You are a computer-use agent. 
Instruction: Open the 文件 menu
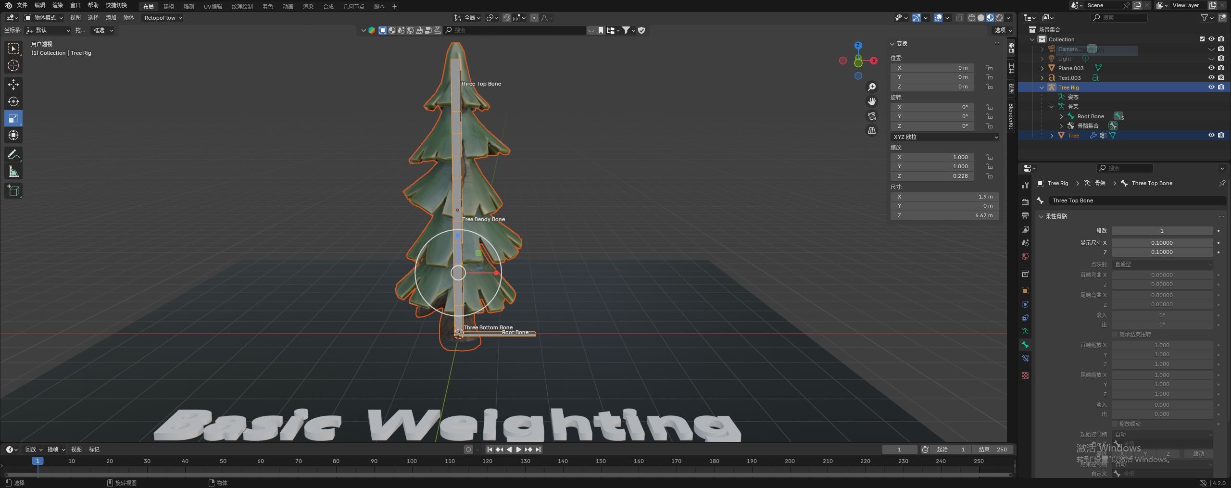tap(22, 5)
